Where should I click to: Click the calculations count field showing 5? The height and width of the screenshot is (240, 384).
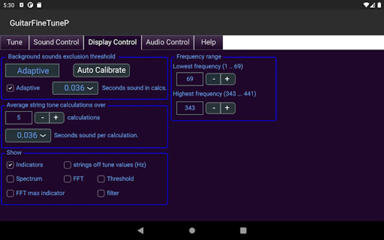pyautogui.click(x=19, y=118)
